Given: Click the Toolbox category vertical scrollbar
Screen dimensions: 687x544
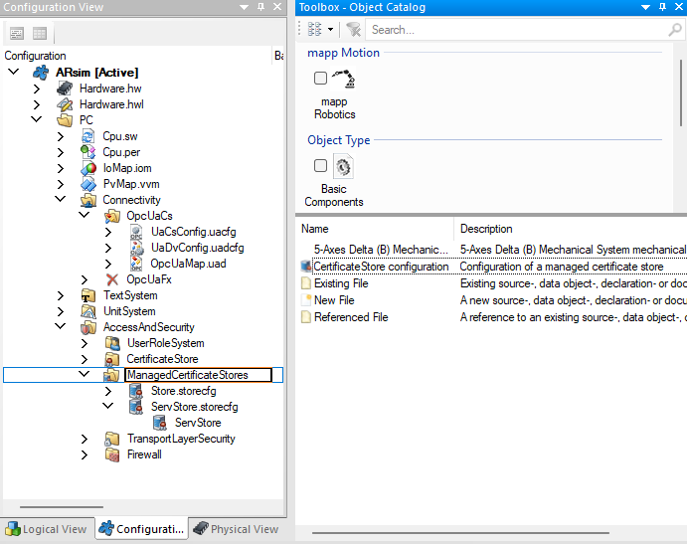Looking at the screenshot, I should [x=681, y=92].
